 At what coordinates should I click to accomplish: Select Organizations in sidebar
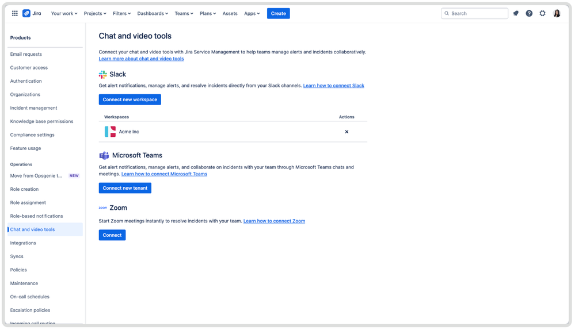click(x=45, y=94)
